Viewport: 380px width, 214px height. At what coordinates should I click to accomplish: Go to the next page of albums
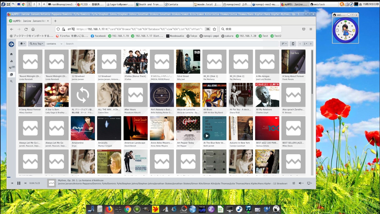coord(311,44)
